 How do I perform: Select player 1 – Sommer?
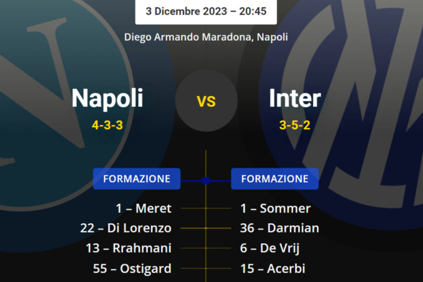tap(275, 209)
